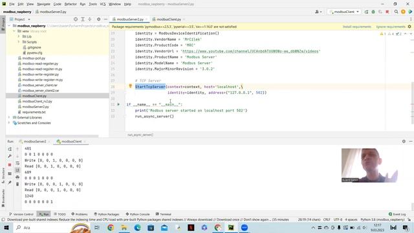Click the up-stack-trace arrow in Run console
Viewport: 414px width, 233px height.
(x=17, y=150)
